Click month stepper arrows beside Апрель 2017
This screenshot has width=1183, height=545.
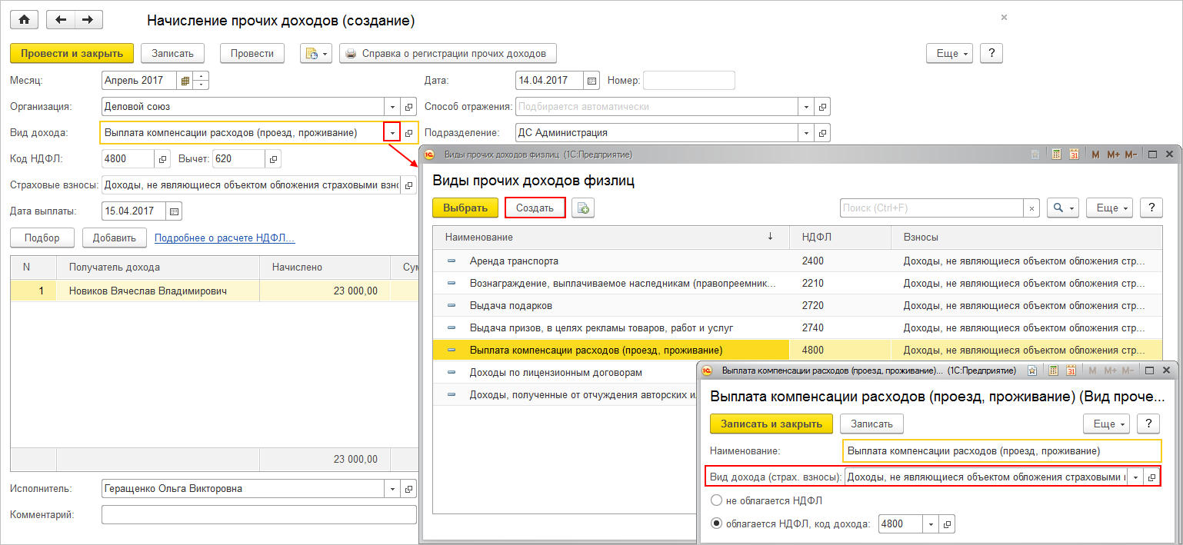pyautogui.click(x=201, y=81)
